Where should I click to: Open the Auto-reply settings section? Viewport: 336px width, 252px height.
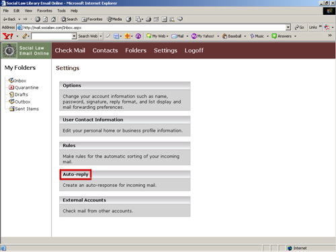click(75, 175)
